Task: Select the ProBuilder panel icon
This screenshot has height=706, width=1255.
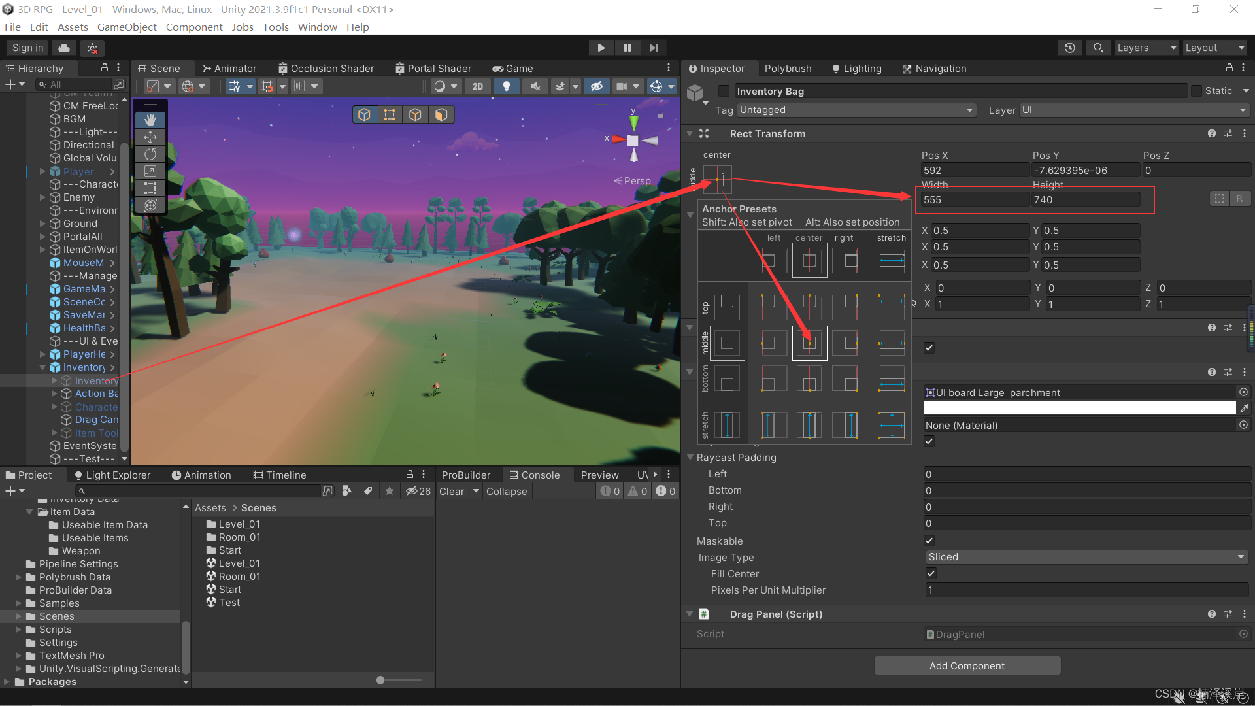Action: 466,475
